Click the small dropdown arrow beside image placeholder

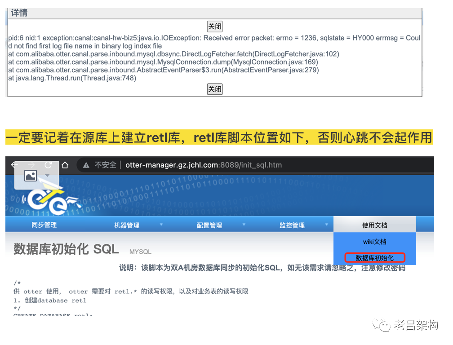click(x=47, y=176)
